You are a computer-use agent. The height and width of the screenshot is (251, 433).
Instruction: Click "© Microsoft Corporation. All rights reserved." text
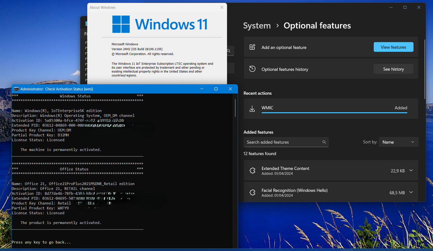pyautogui.click(x=142, y=54)
